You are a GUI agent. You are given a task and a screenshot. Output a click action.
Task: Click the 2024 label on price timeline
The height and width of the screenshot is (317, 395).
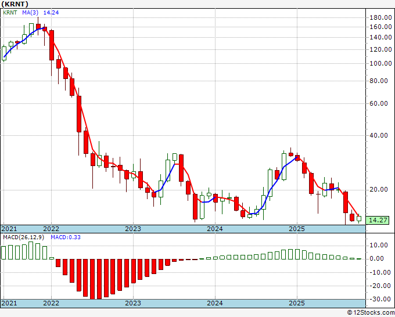click(215, 229)
